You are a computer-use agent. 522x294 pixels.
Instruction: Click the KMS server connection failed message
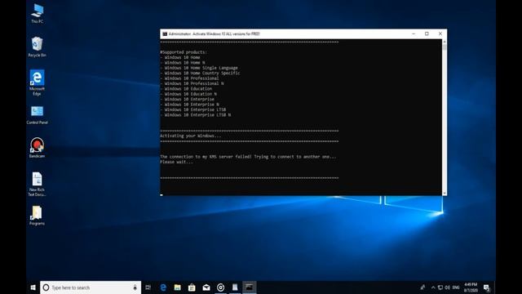(x=248, y=157)
